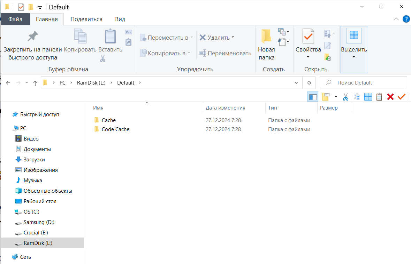Click the Pin to Quick Access pushpin icon
Screen dimensions: 411x264
pyautogui.click(x=33, y=36)
